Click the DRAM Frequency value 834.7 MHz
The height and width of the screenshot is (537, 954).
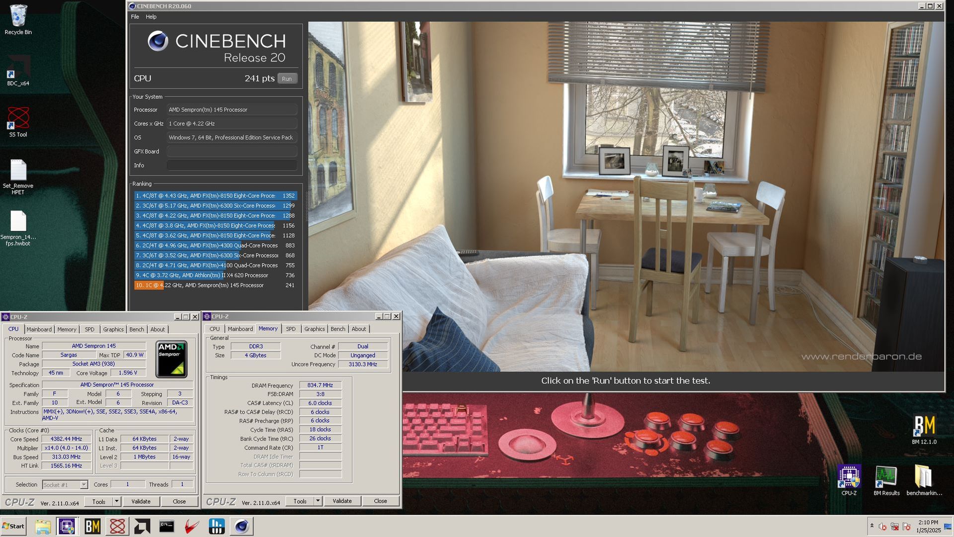(x=320, y=385)
